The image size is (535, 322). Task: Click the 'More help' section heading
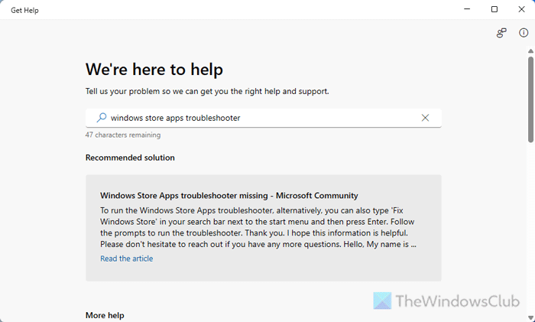coord(105,315)
